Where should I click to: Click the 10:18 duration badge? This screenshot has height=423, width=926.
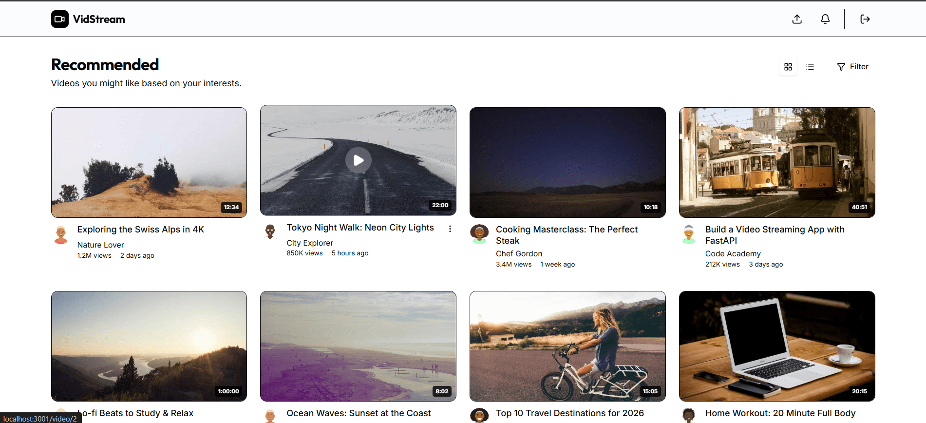click(x=651, y=207)
